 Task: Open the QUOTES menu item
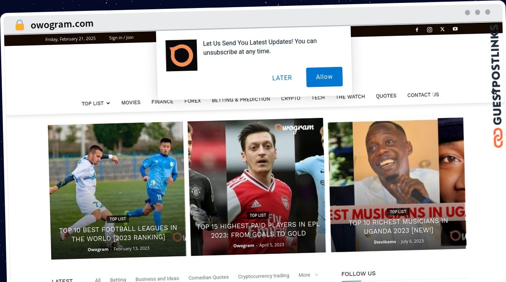(386, 96)
